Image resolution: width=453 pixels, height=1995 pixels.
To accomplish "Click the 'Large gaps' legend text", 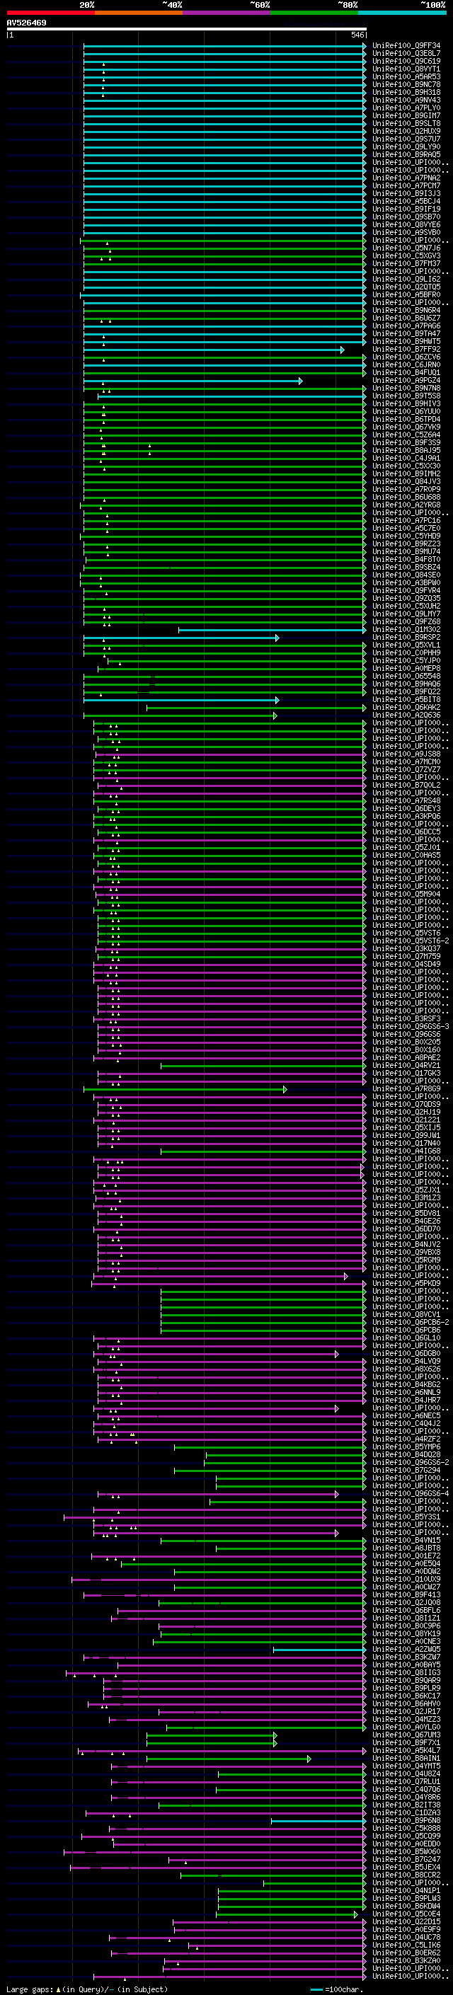I will coord(30,1989).
